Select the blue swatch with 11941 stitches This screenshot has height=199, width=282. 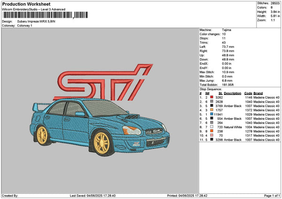[212, 114]
